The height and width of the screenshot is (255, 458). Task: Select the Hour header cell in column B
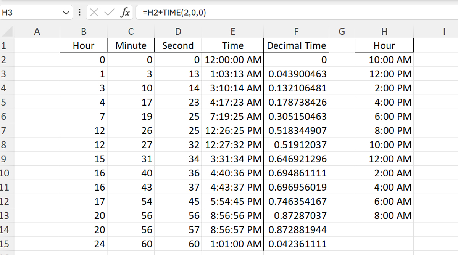click(83, 45)
